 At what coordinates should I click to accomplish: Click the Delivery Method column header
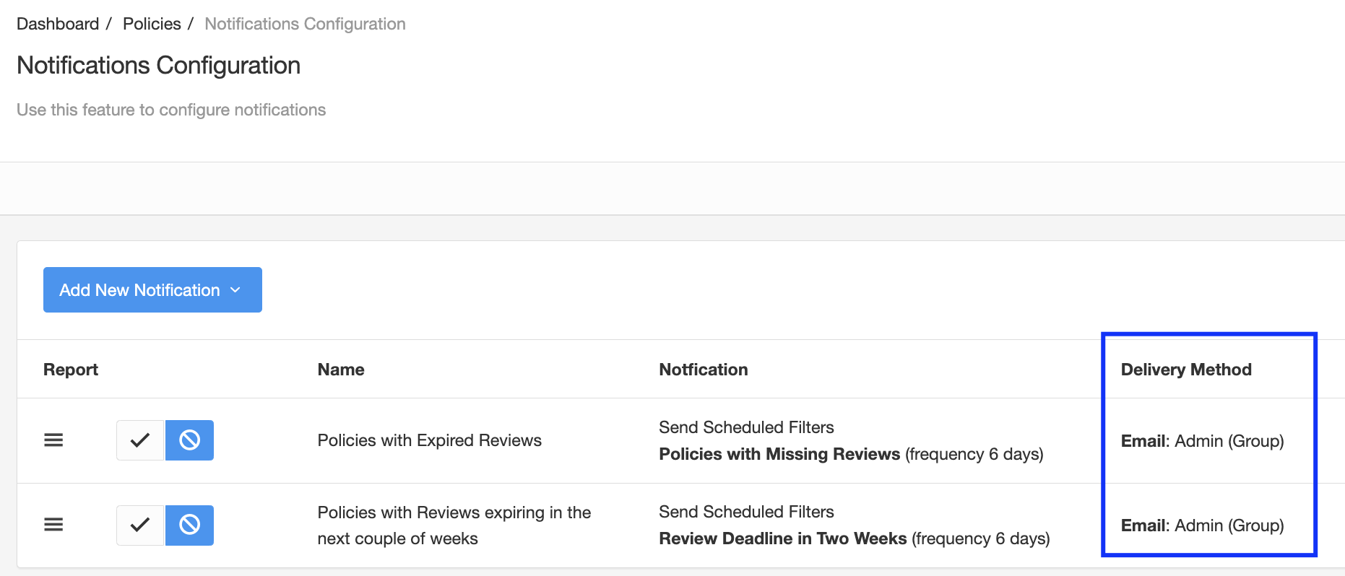[1186, 370]
